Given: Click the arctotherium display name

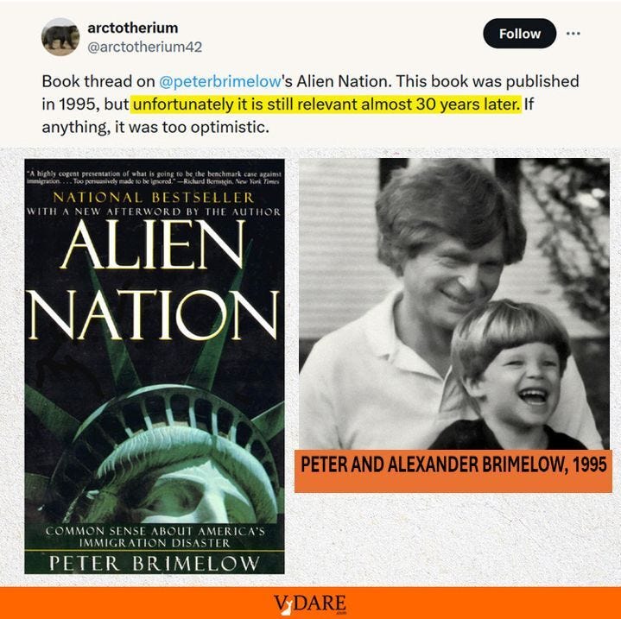Looking at the screenshot, I should click(133, 28).
